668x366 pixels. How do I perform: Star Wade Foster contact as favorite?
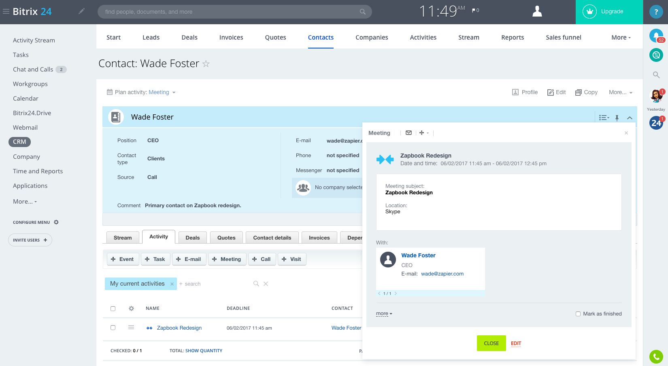tap(206, 64)
